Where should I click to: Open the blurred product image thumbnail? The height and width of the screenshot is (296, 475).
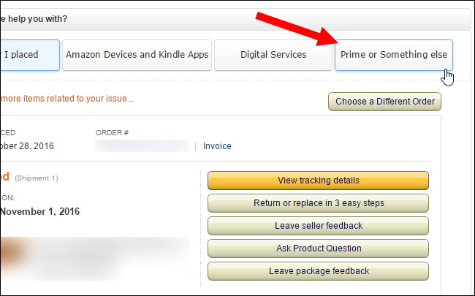coord(12,253)
